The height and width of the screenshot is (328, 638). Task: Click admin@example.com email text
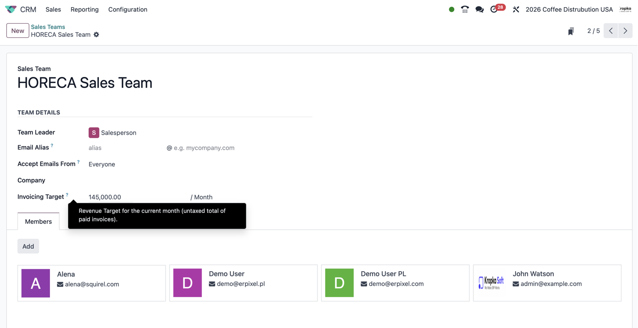coord(551,284)
